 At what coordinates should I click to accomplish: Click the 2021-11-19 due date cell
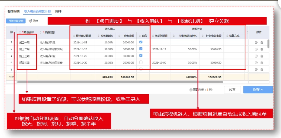point(160,49)
